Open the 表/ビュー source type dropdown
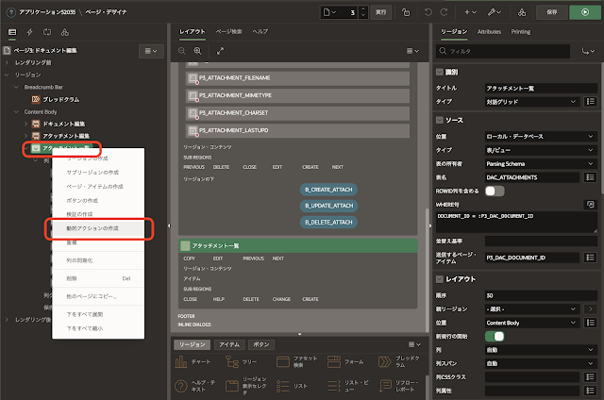The image size is (604, 400). [x=541, y=150]
